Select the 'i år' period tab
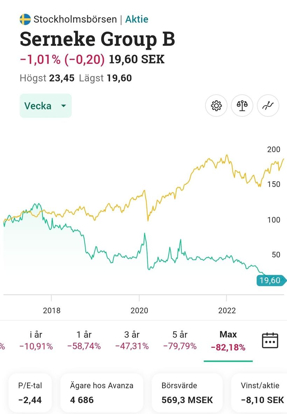This screenshot has width=287, height=414. (36, 340)
